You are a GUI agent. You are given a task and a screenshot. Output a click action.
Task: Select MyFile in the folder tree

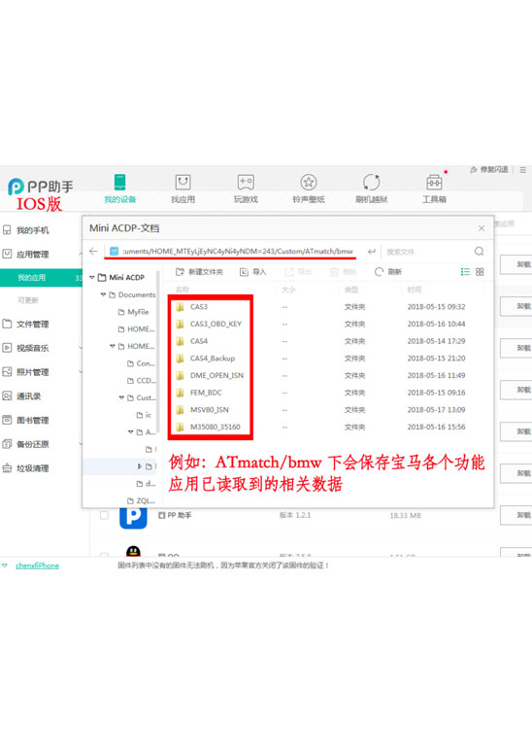pos(133,312)
